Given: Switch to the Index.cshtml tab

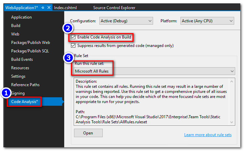Looking at the screenshot, I should pos(66,7).
